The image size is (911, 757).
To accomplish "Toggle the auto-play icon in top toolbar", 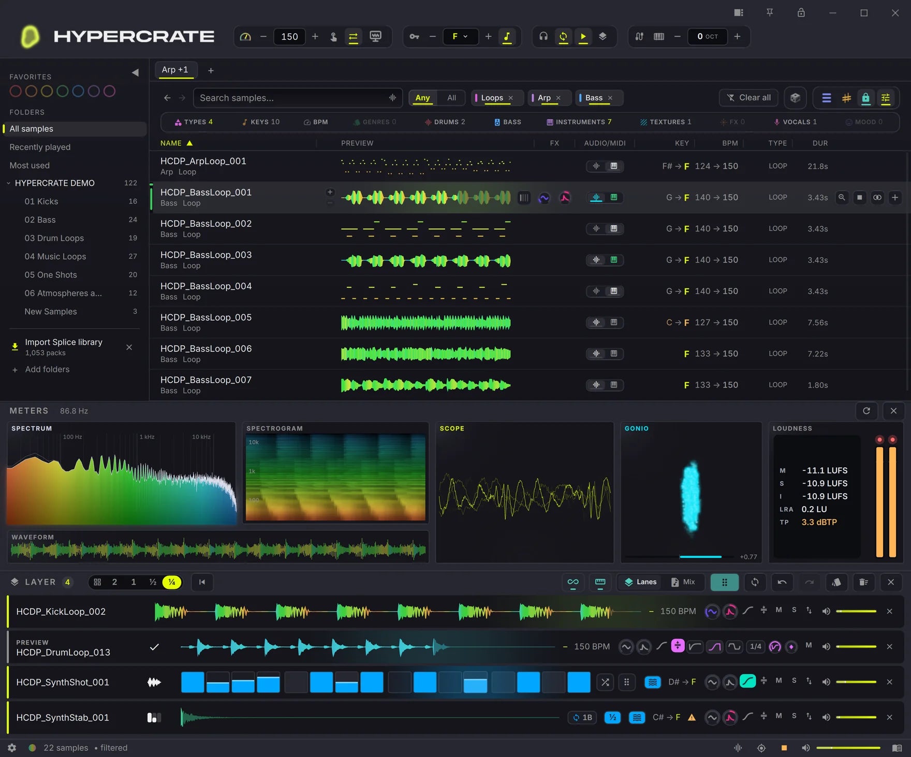I will coord(583,37).
